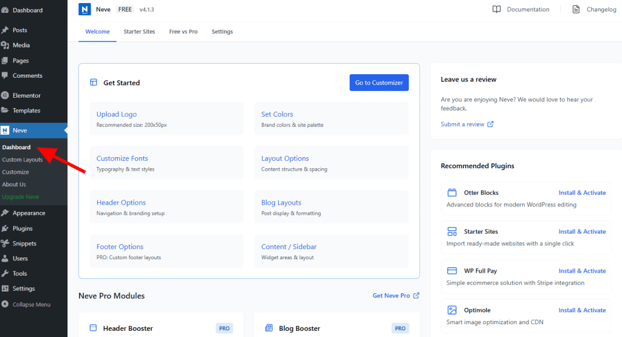Click the Changelog link text
622x337 pixels.
coord(601,9)
